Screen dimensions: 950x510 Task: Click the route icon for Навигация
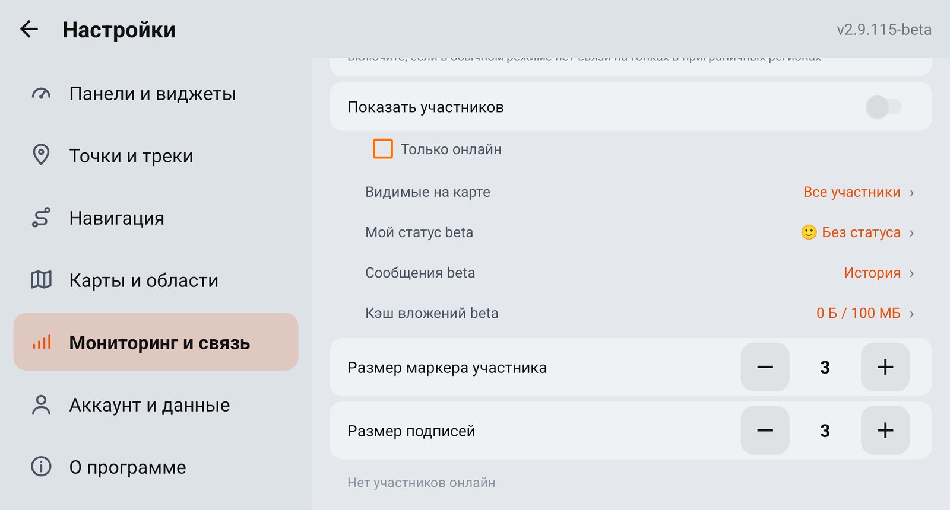[41, 218]
